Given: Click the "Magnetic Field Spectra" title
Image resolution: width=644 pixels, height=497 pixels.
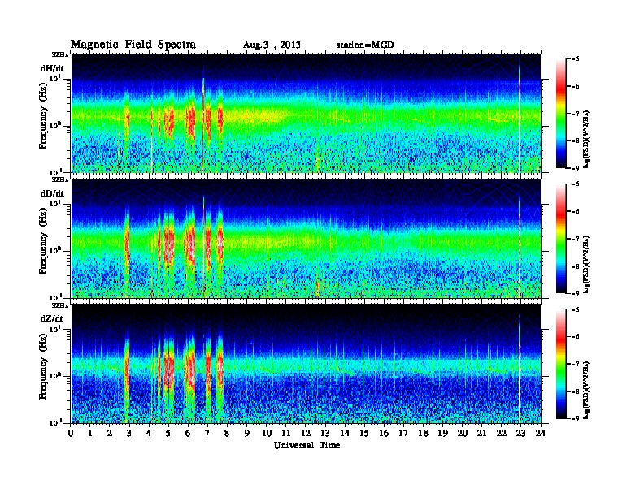Looking at the screenshot, I should point(133,45).
